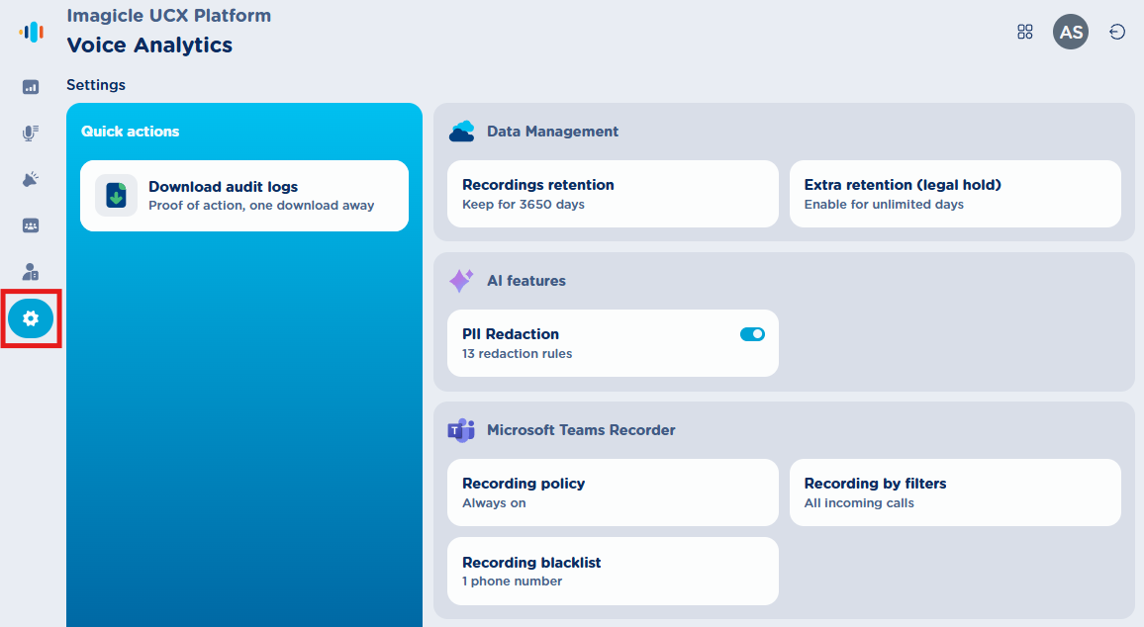Click the '13 redaction rules' text

click(x=517, y=354)
